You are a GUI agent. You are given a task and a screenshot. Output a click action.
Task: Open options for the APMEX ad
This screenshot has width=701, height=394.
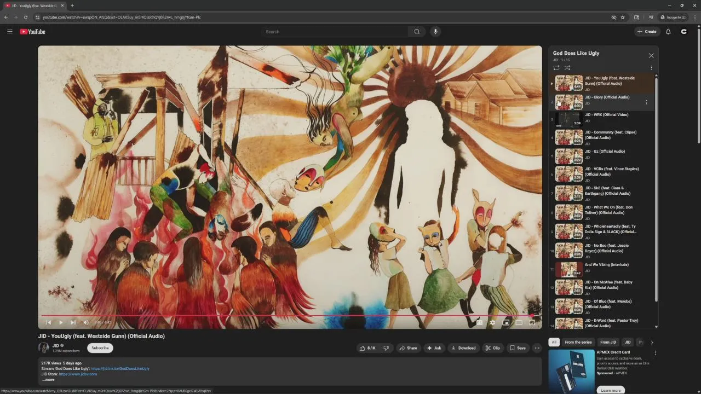[x=655, y=353]
